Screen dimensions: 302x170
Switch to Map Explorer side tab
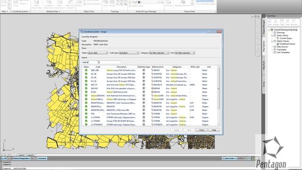click(x=264, y=46)
